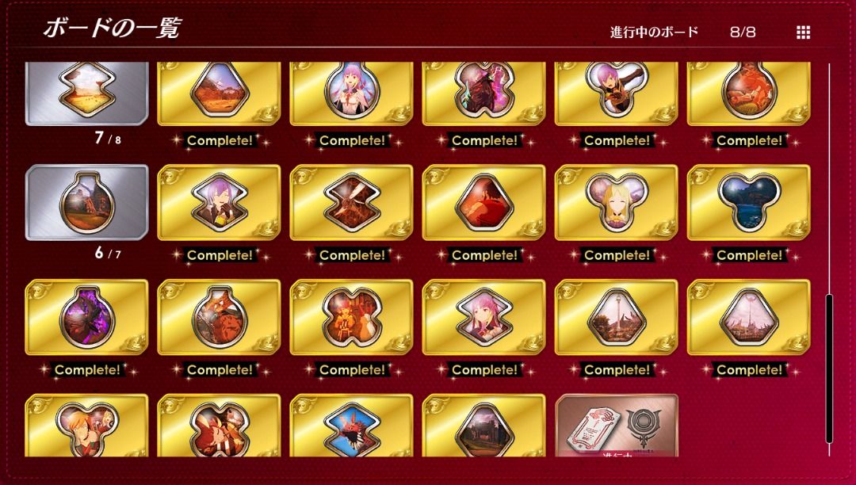This screenshot has height=485, width=856.
Task: Select the in-progress card board with crest
Action: (x=617, y=426)
